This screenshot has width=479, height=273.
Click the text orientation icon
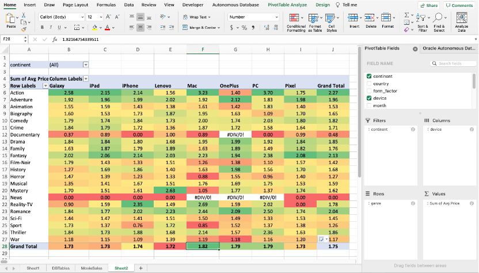[163, 17]
